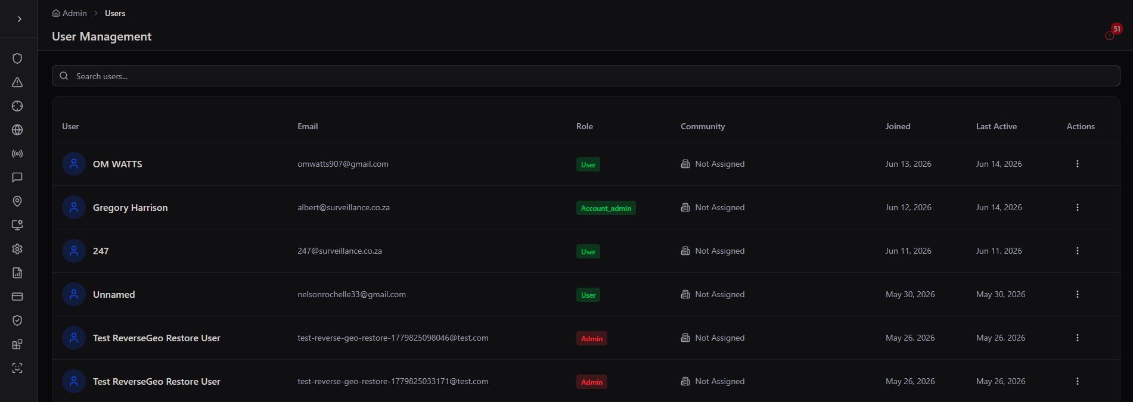The height and width of the screenshot is (402, 1133).
Task: Open the globe icon in sidebar
Action: point(17,130)
